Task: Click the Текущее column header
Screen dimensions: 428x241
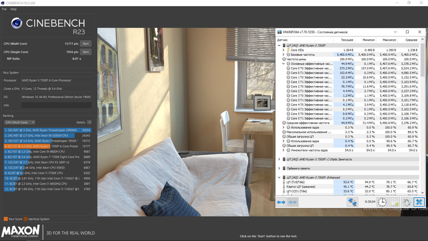Action: [344, 40]
